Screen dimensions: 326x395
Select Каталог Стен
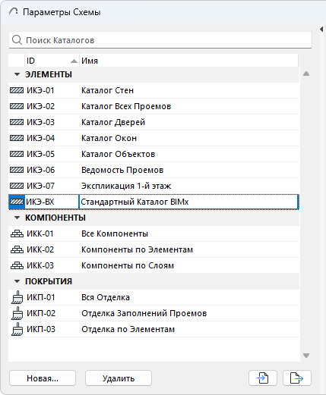point(107,90)
